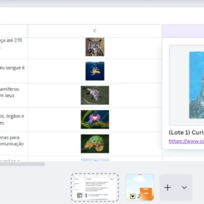Click the (Lote 1) Curi title text

click(186, 132)
